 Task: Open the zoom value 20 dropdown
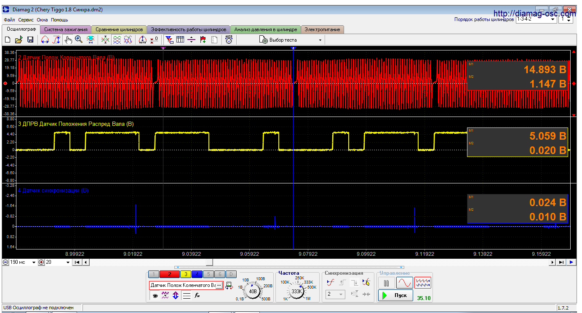click(58, 262)
